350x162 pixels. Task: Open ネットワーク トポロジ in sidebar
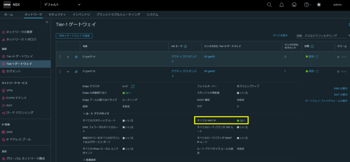19,39
